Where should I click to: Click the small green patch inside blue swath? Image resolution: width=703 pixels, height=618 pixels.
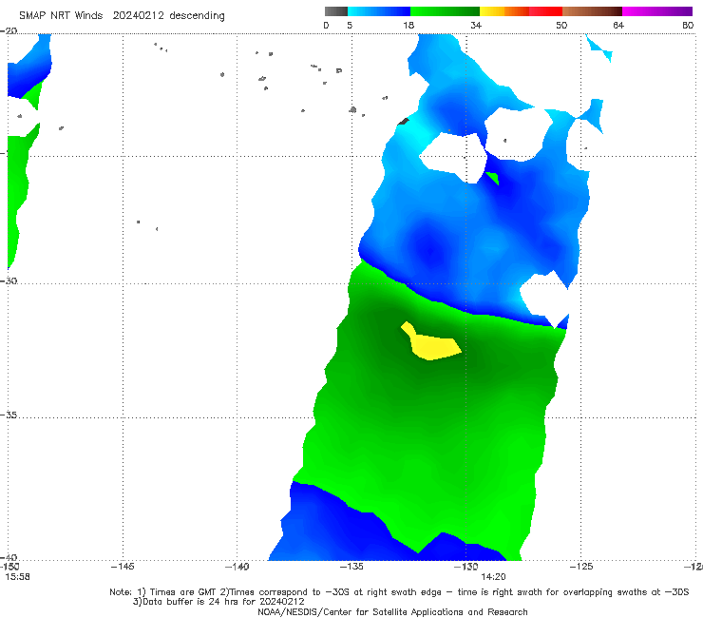tap(493, 178)
